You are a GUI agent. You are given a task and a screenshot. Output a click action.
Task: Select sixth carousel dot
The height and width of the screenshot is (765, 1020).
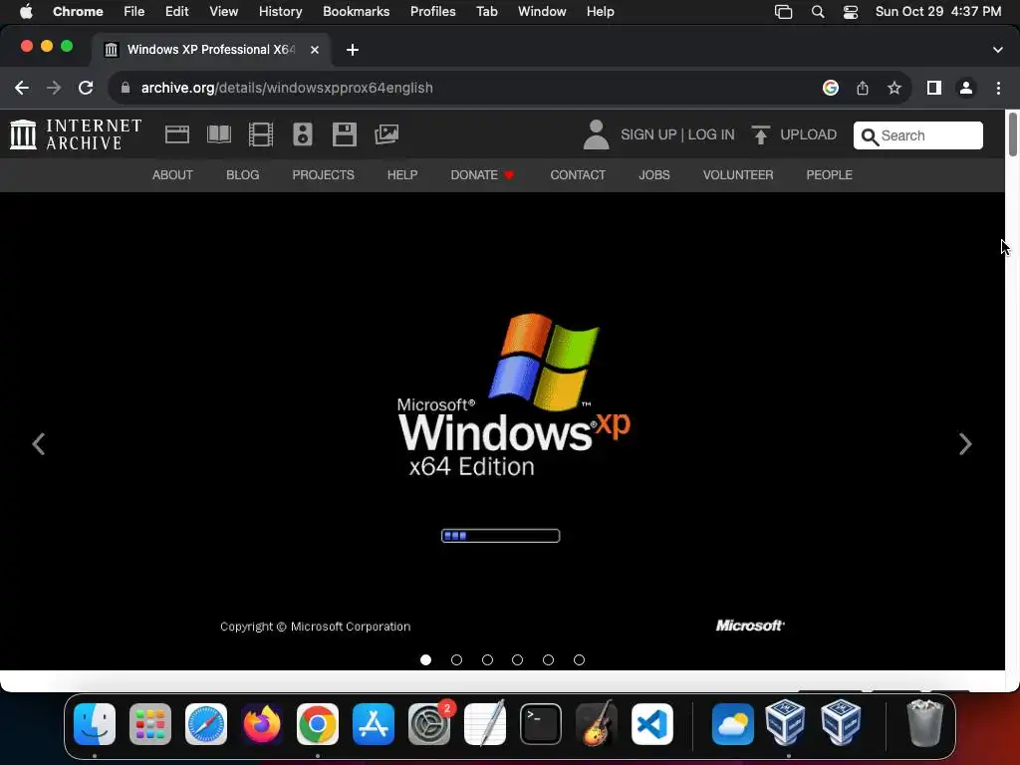click(x=579, y=660)
